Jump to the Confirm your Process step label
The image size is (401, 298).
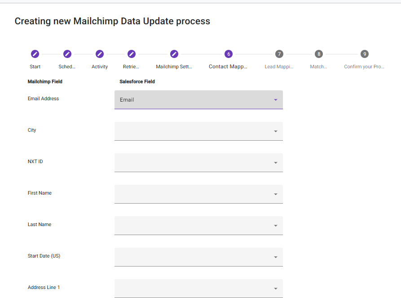click(364, 67)
